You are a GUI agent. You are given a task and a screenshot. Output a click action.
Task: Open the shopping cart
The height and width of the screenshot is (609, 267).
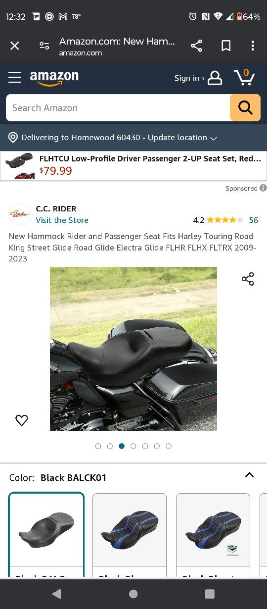click(244, 77)
